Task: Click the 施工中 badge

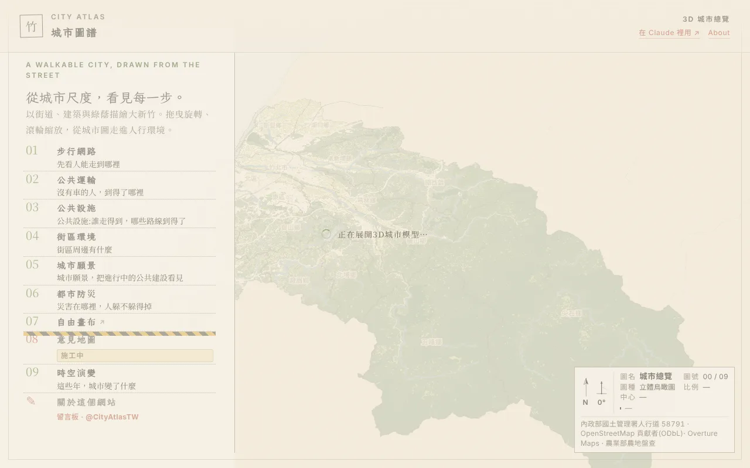Action: 135,356
